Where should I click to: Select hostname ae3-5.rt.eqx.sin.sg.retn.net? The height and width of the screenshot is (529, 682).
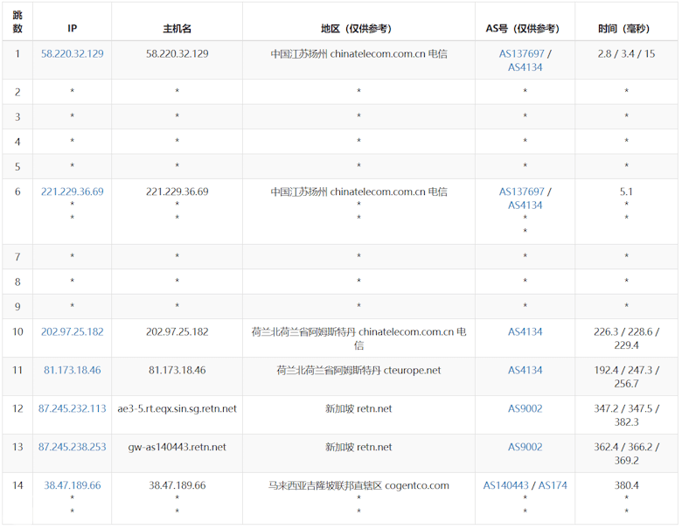[x=177, y=408]
